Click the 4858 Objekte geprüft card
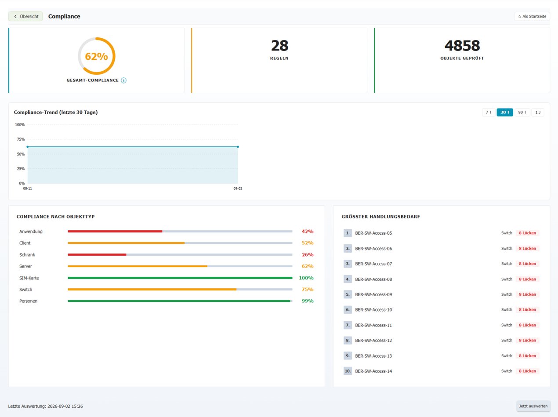Screen dimensions: 558x417 [462, 60]
